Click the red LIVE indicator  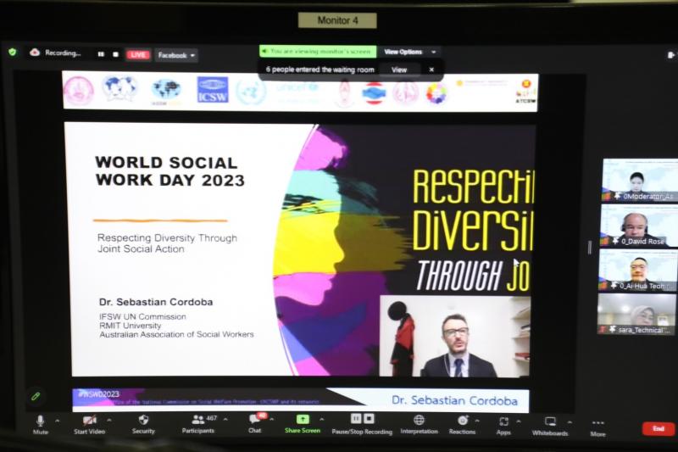click(x=138, y=55)
